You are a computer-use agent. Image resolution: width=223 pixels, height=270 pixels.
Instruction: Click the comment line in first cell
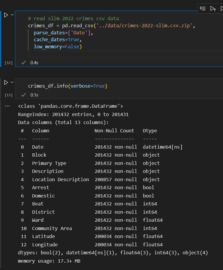coord(73,19)
